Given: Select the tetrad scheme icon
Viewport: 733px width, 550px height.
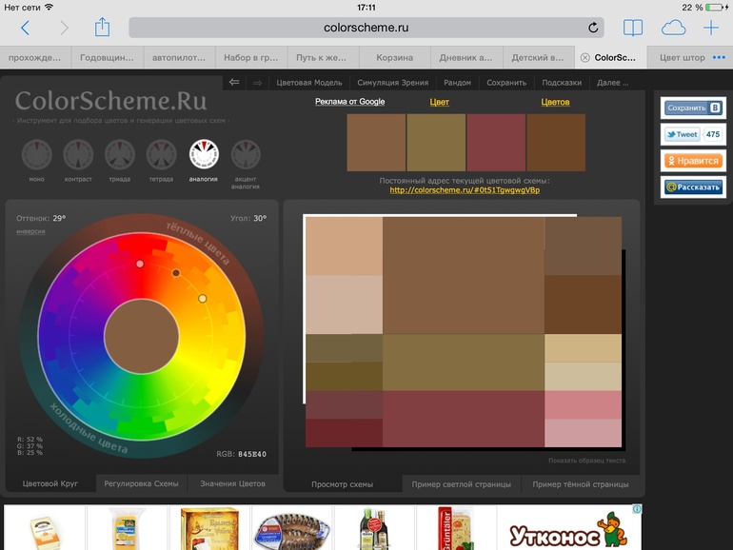Looking at the screenshot, I should point(161,155).
